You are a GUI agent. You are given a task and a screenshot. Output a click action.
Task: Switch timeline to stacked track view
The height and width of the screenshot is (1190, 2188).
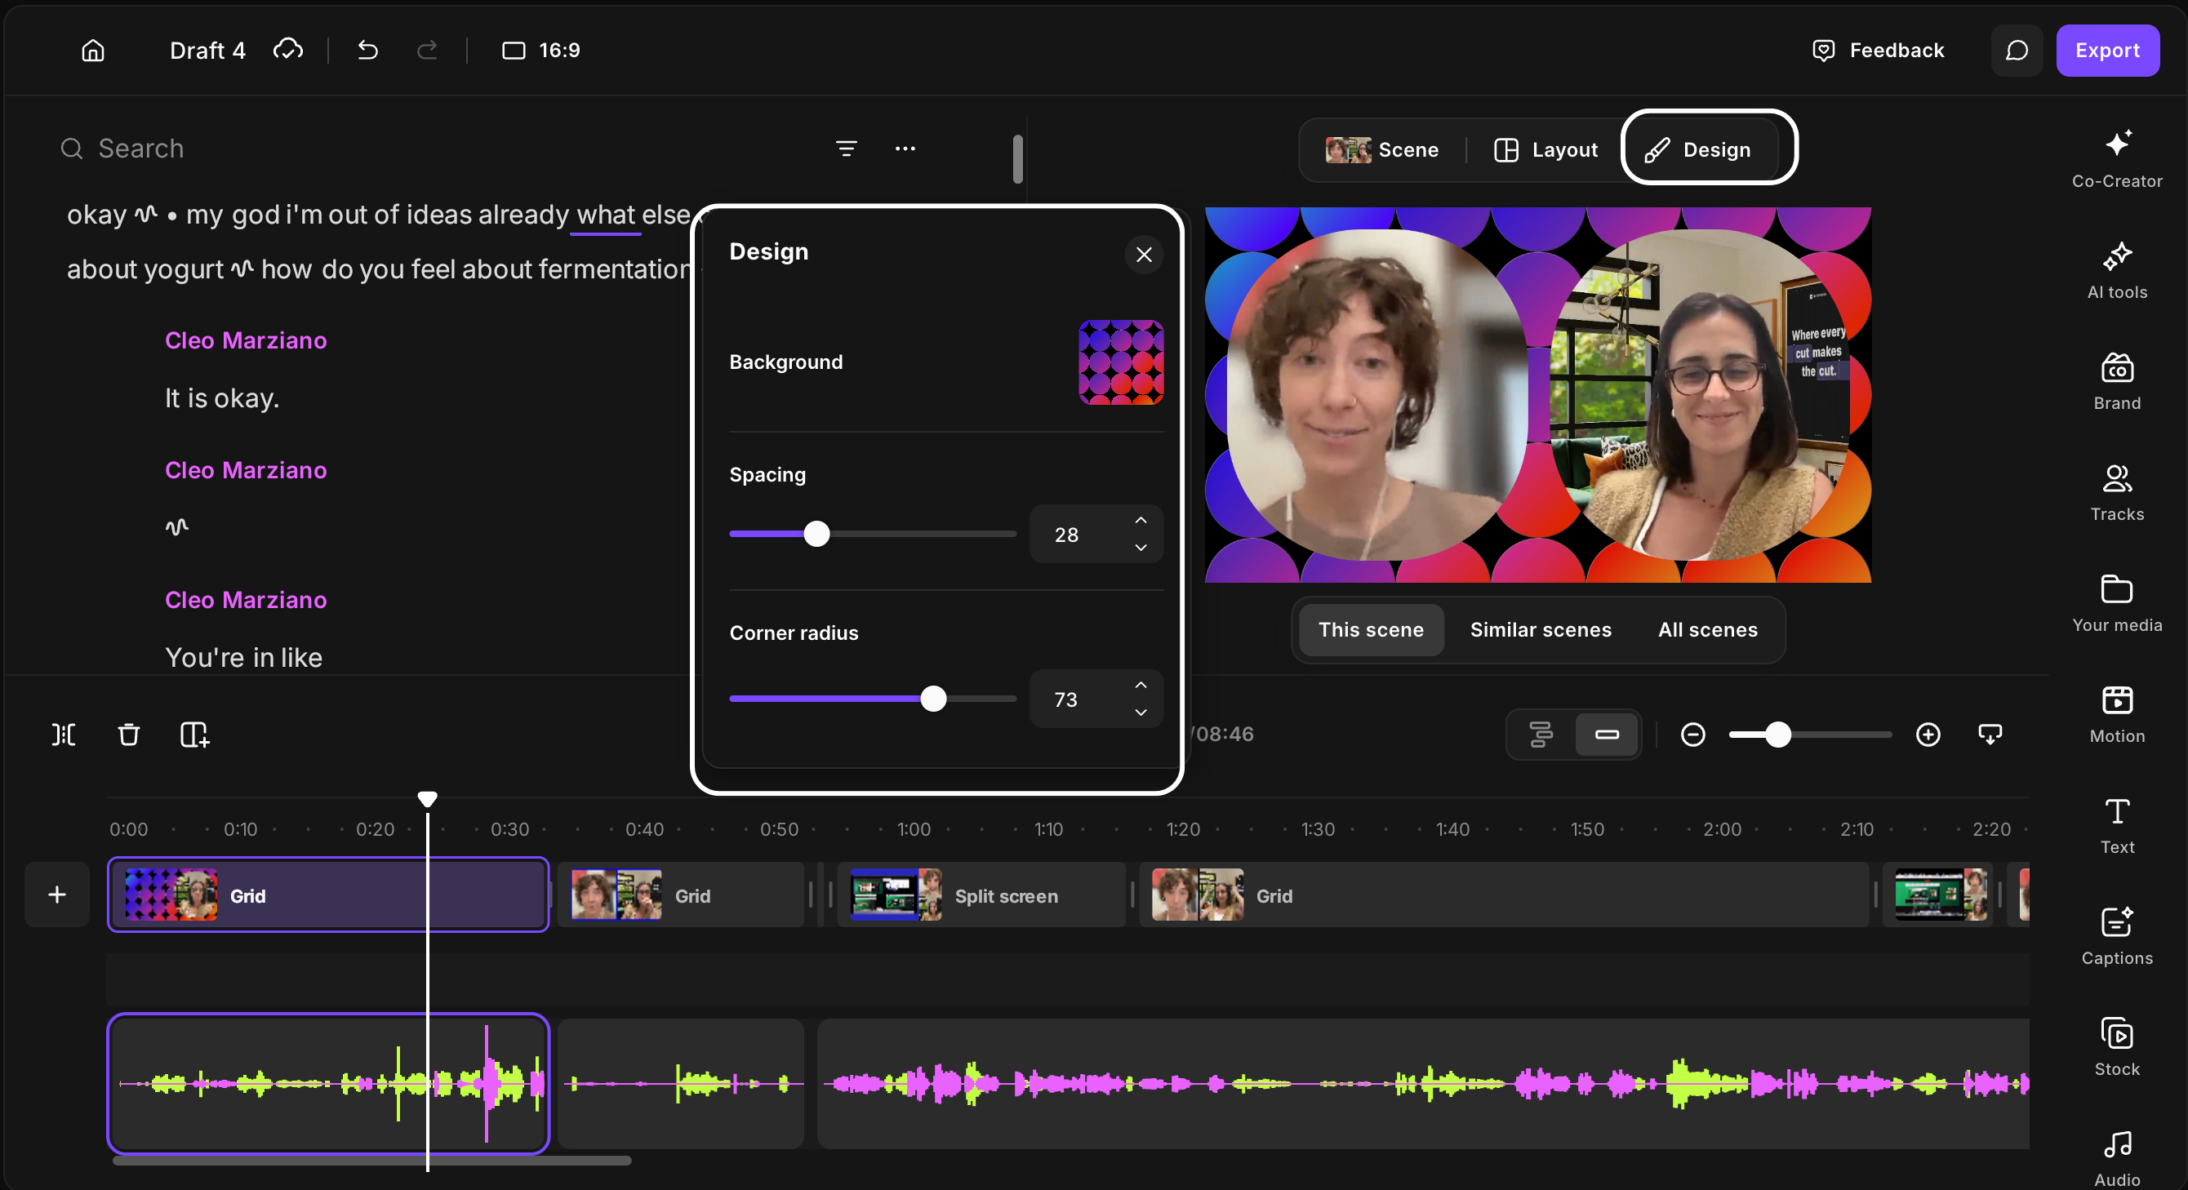(x=1540, y=734)
